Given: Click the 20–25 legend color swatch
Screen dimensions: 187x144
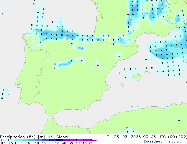Looking at the screenshot, I should tap(53, 140).
